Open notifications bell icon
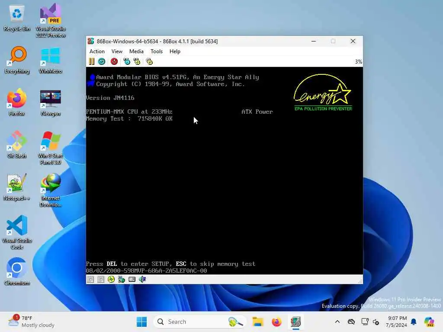 (x=414, y=322)
